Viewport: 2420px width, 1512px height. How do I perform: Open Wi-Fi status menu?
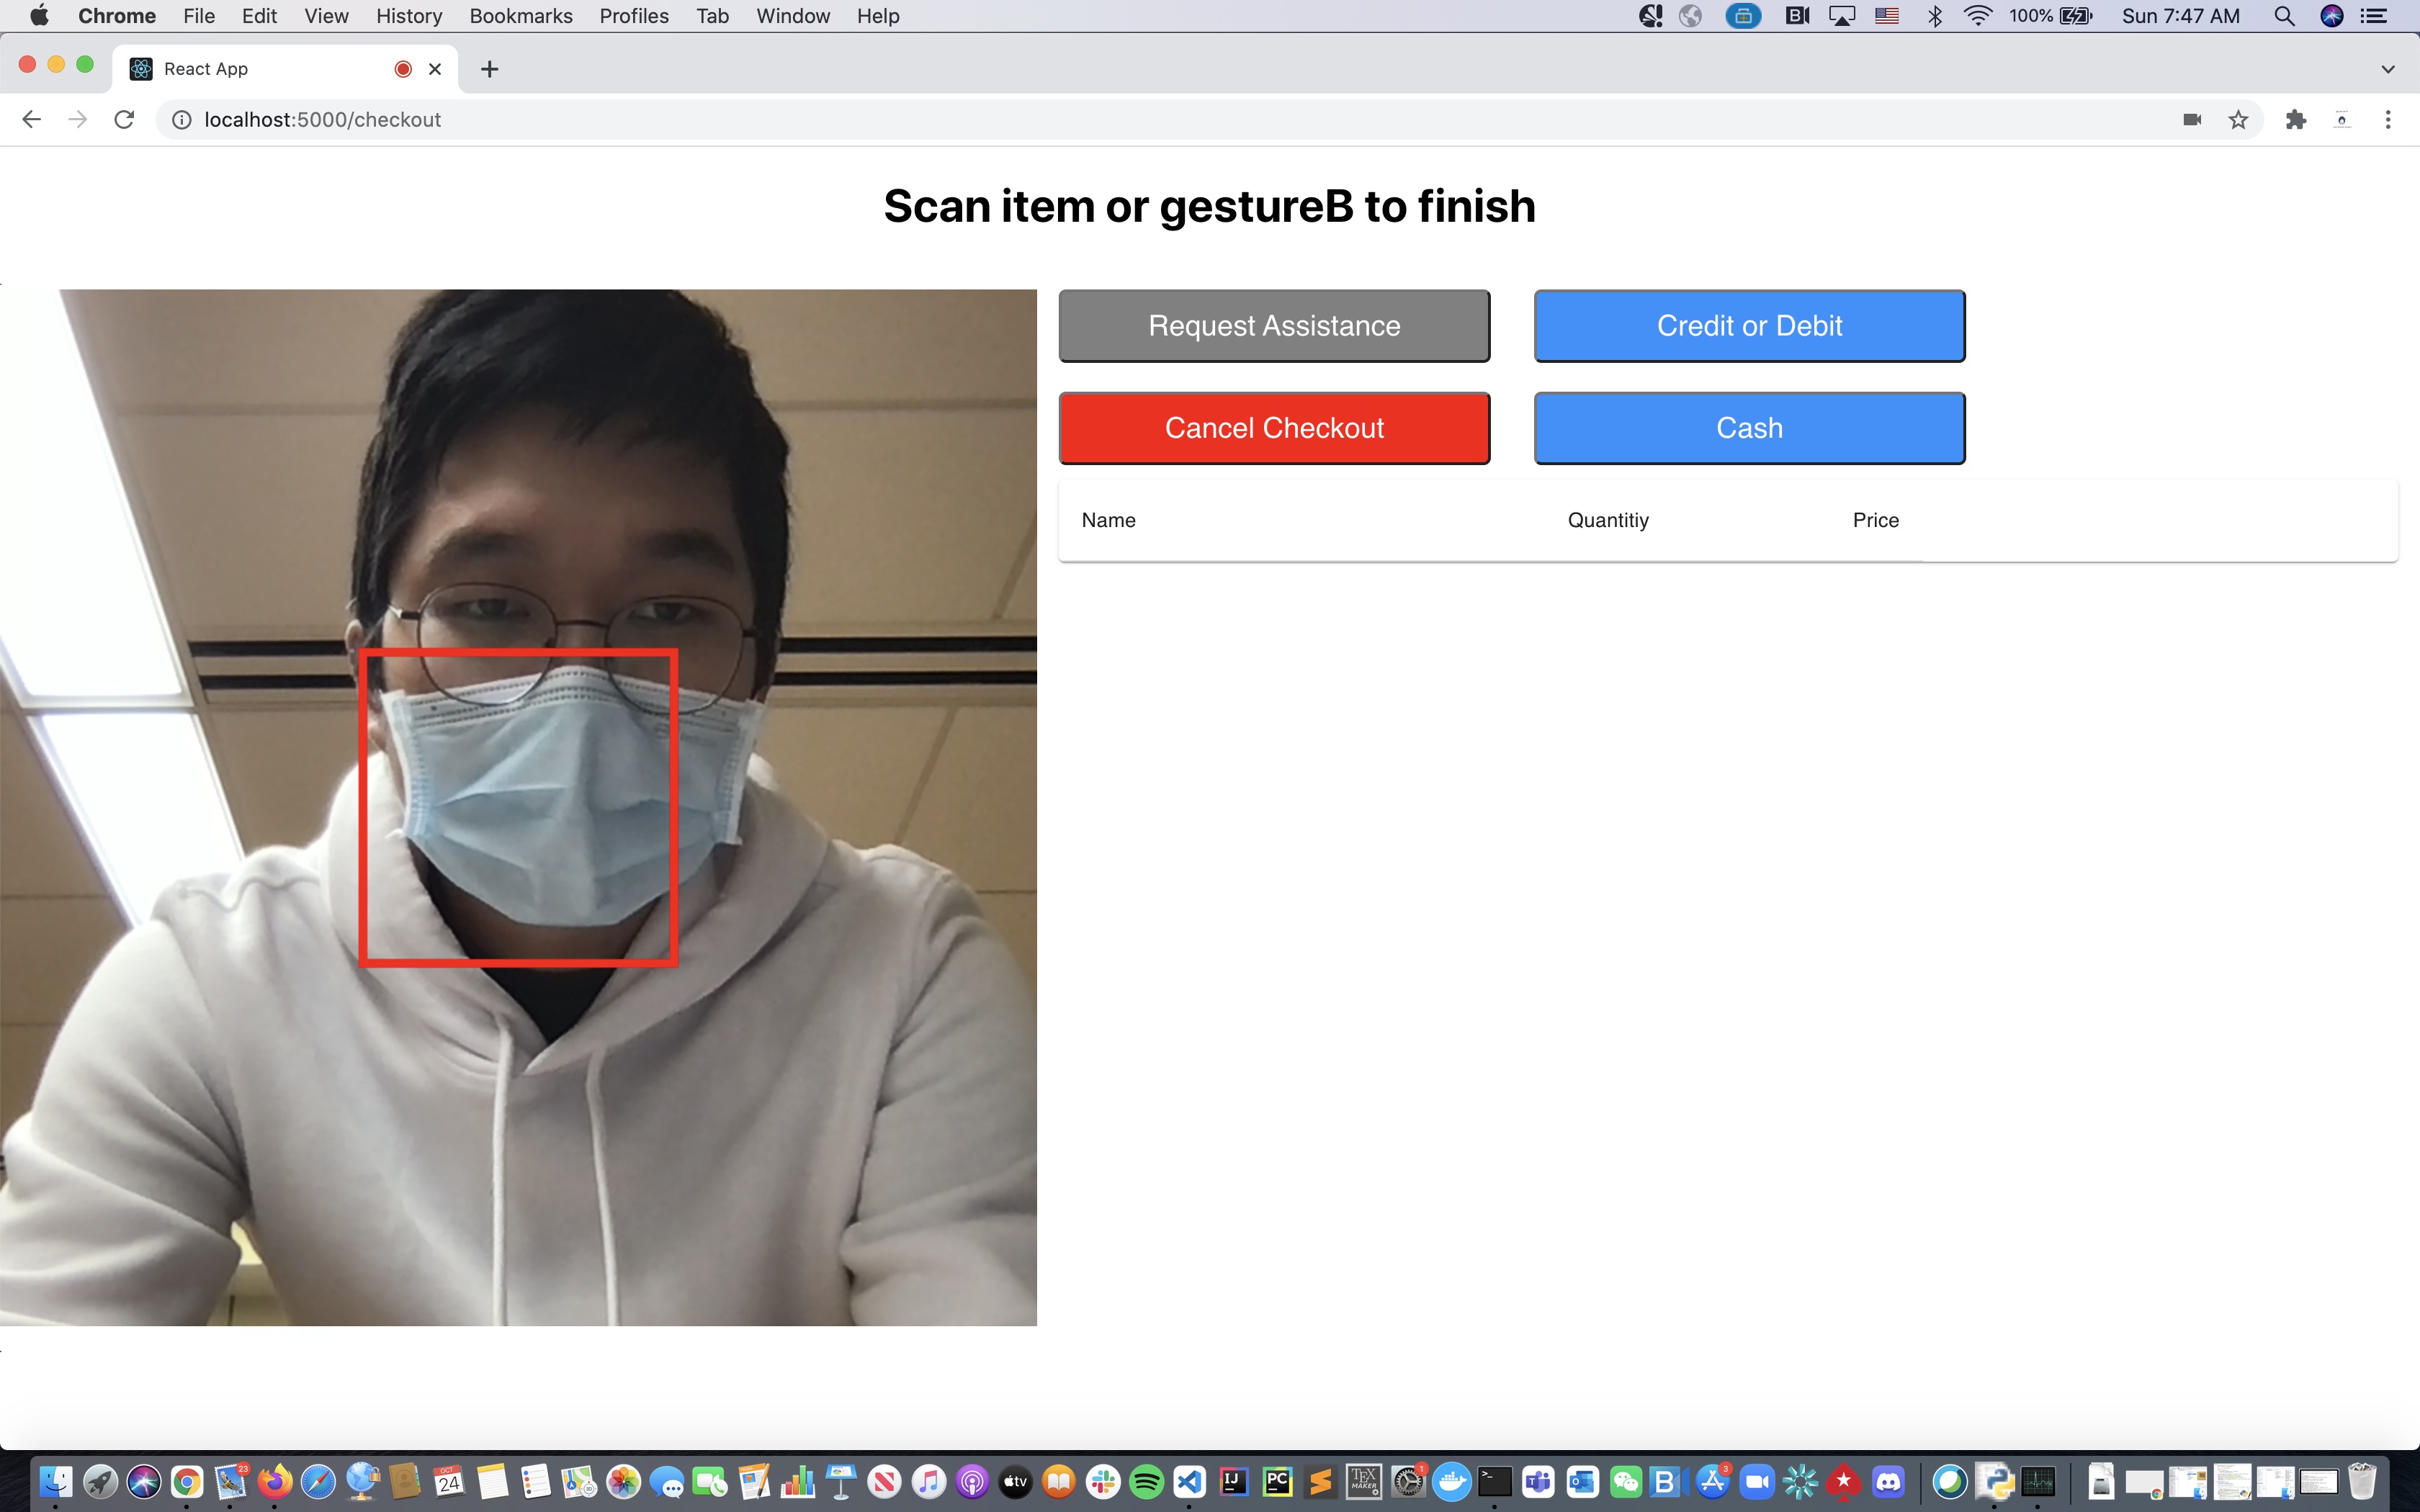pyautogui.click(x=1977, y=16)
